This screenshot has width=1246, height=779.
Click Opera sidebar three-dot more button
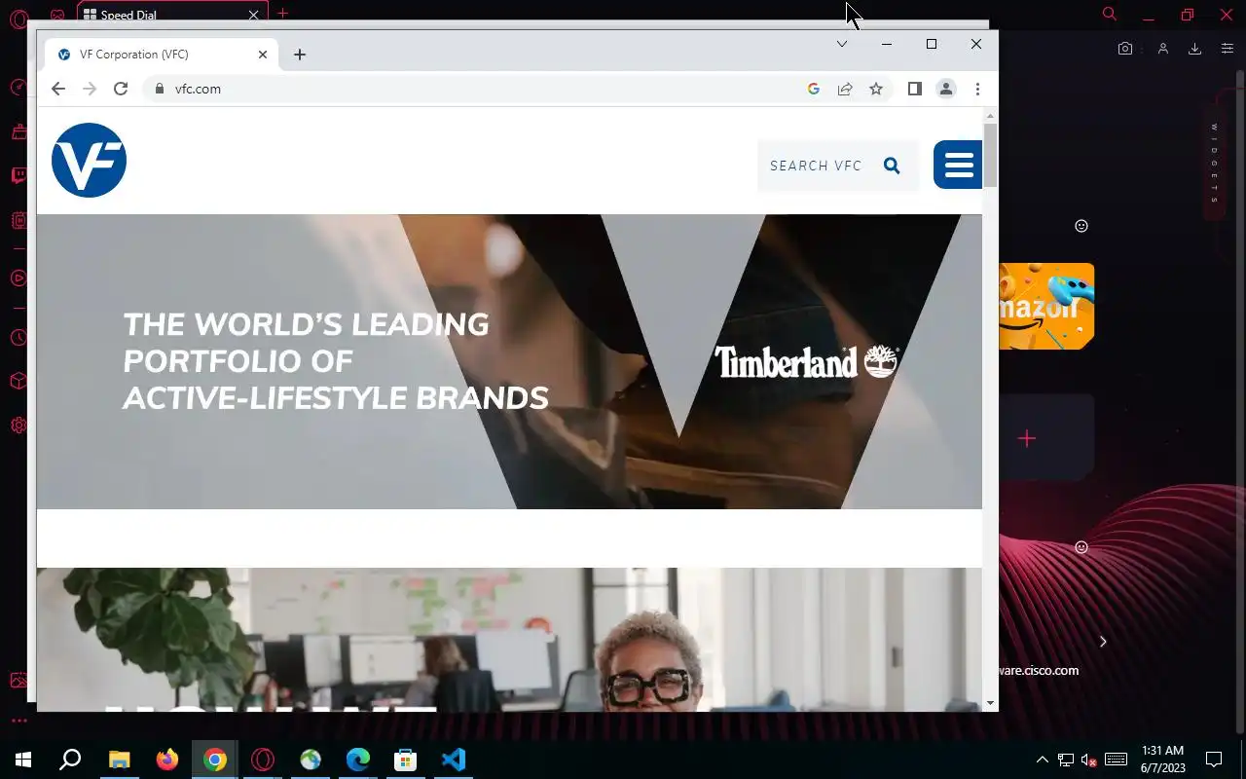(x=18, y=722)
